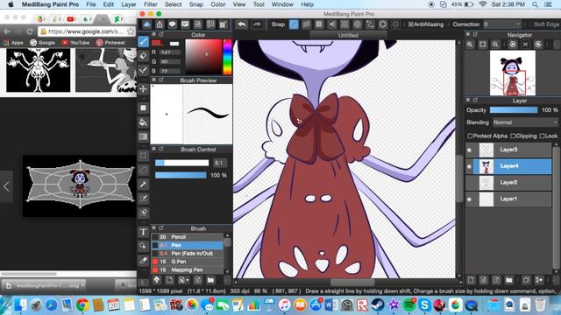Open the Window menu
The image size is (561, 315).
282,4
